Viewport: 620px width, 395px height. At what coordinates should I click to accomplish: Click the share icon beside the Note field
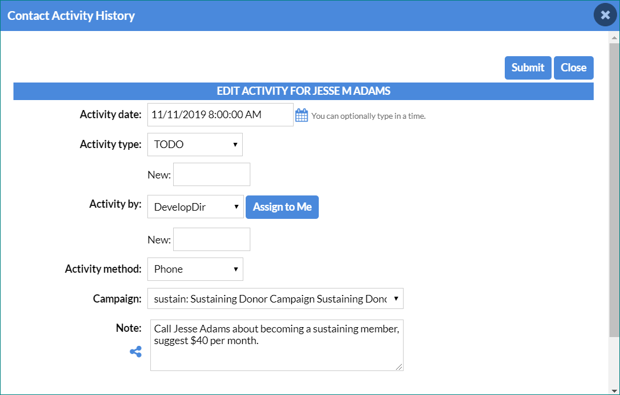tap(136, 352)
